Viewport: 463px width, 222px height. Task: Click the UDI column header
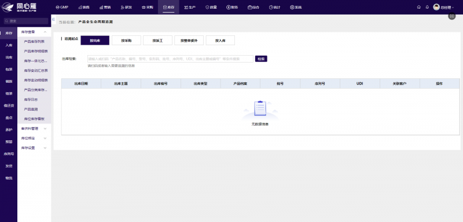pyautogui.click(x=359, y=83)
